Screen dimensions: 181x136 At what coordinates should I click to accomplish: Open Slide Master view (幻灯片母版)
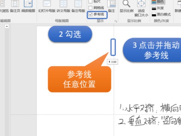tap(47, 6)
